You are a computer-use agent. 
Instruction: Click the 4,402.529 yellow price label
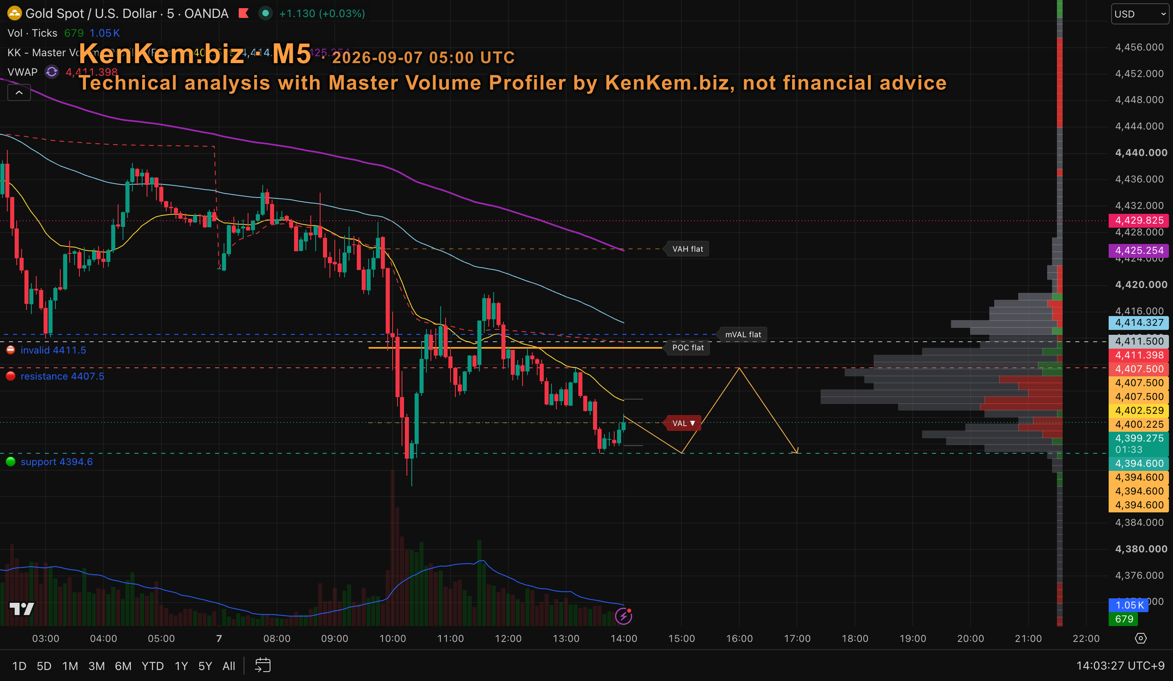[1139, 411]
